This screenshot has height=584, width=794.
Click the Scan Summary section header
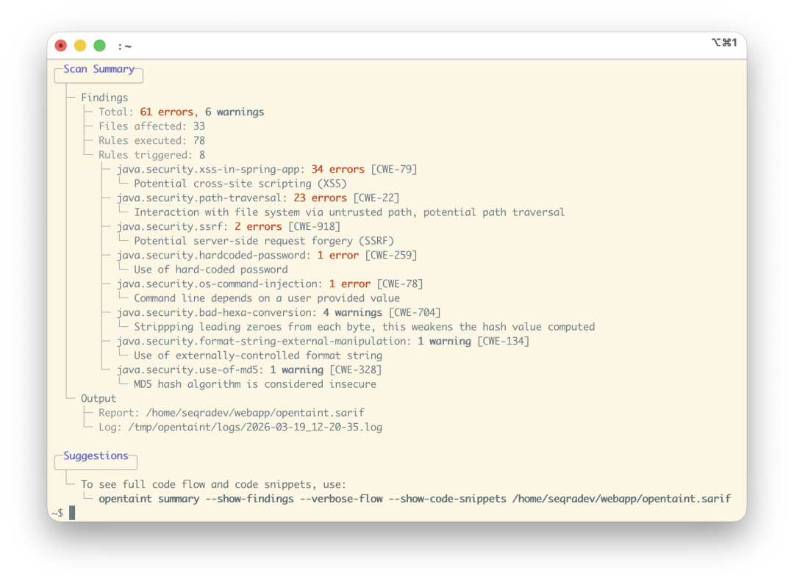(x=99, y=69)
